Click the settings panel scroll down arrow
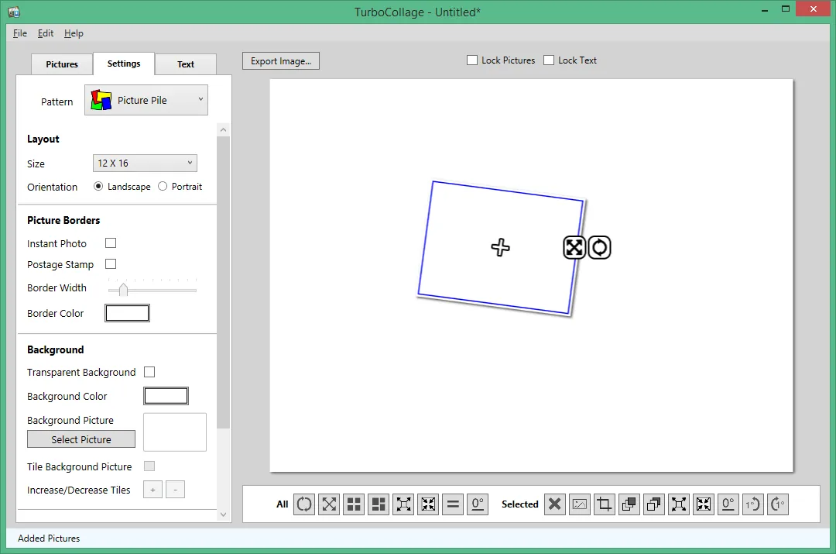The height and width of the screenshot is (554, 836). click(x=224, y=514)
